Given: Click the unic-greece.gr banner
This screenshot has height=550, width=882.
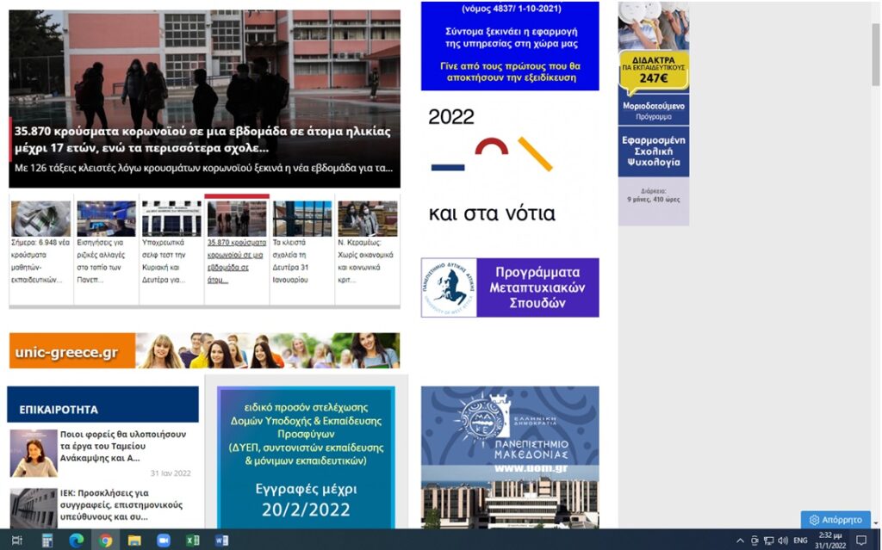Looking at the screenshot, I should 204,351.
